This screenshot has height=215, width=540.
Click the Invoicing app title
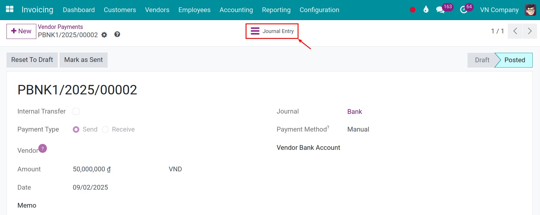pyautogui.click(x=37, y=10)
